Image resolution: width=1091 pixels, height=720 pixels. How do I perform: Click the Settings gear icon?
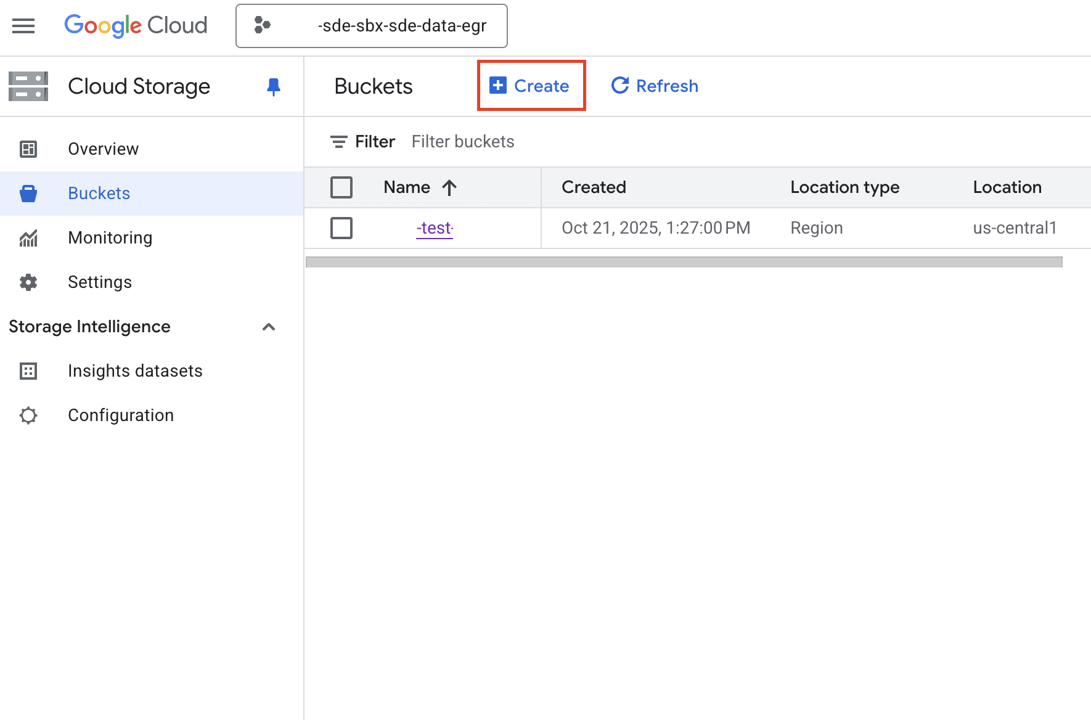[28, 282]
